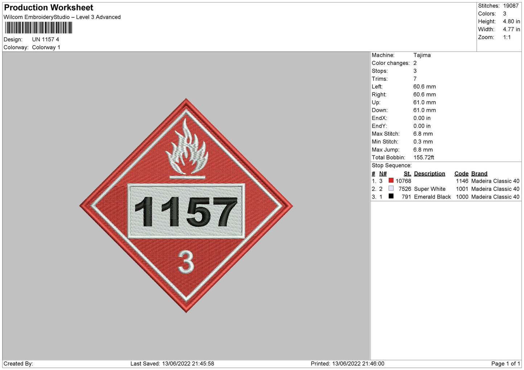Click the Stops value 3
Screen dimensions: 524x370
(415, 71)
